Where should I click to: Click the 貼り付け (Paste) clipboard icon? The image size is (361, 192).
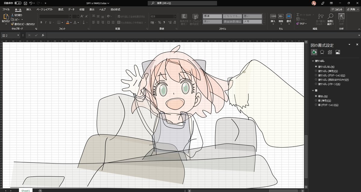[5, 17]
